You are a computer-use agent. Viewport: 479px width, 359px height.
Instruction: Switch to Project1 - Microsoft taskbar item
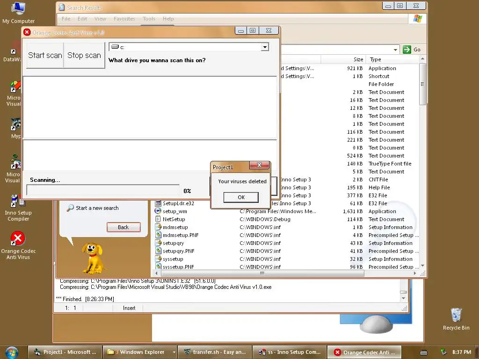[65, 352]
